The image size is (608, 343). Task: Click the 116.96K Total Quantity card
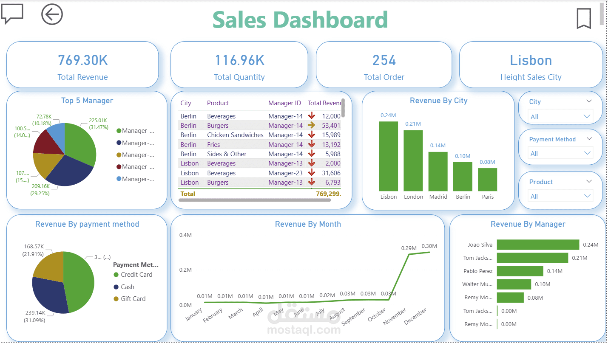pyautogui.click(x=239, y=65)
